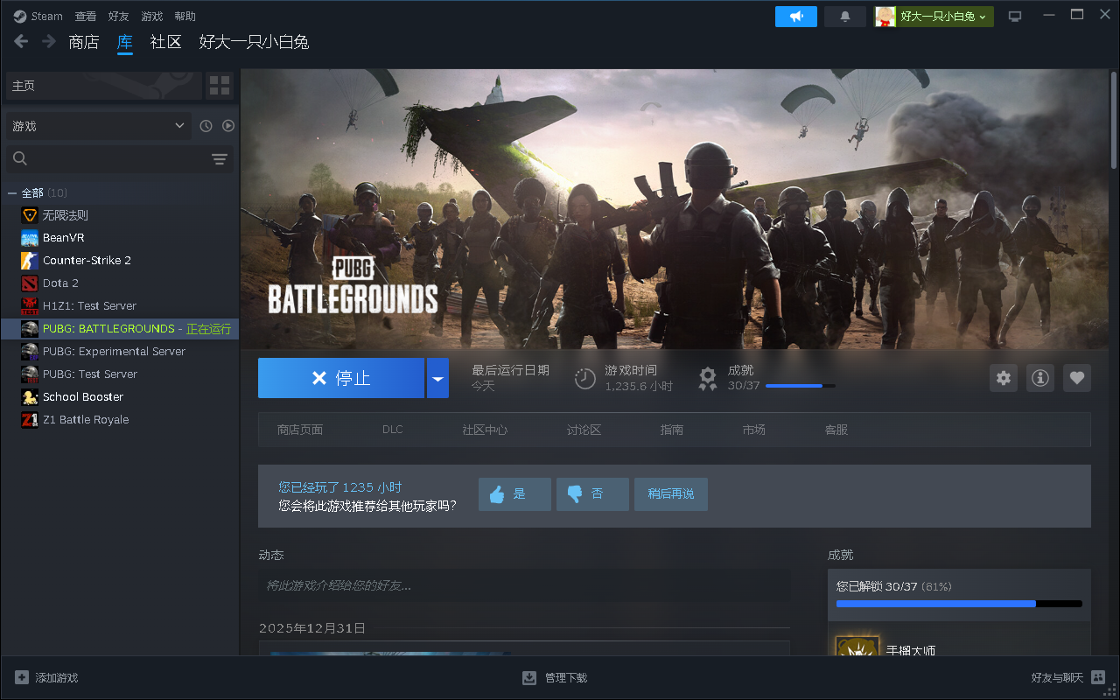Image resolution: width=1120 pixels, height=700 pixels.
Task: Click thumbs up 是 to recommend
Action: 514,494
